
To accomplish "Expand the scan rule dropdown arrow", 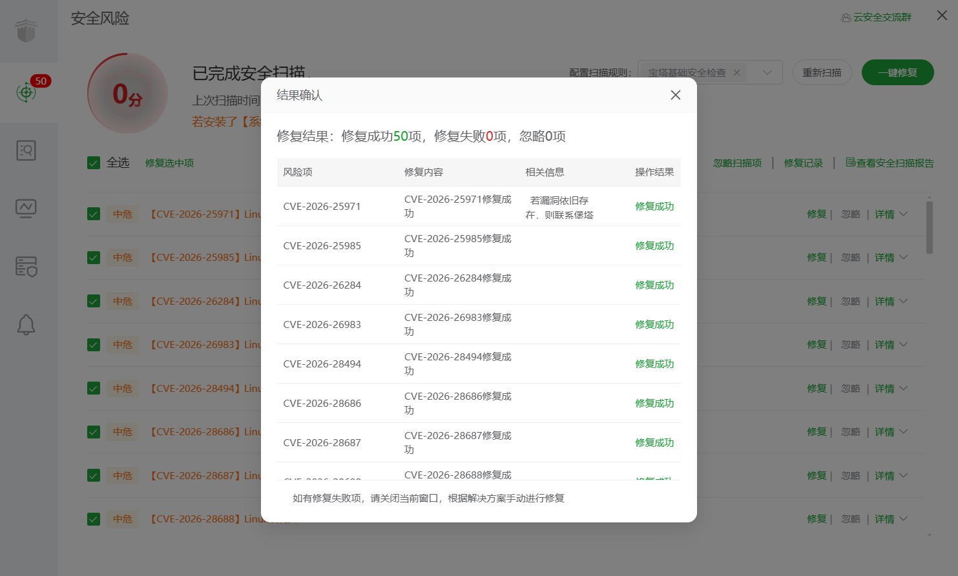I will pyautogui.click(x=767, y=72).
